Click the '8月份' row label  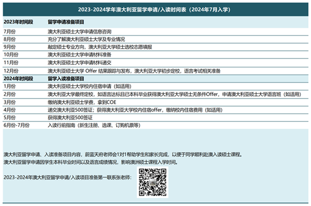click(x=9, y=39)
